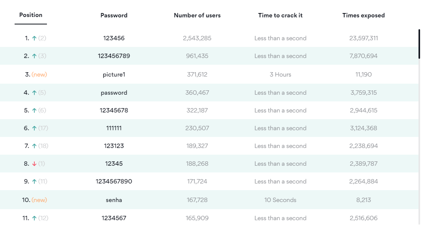Click the green up arrow in row 1
The width and height of the screenshot is (426, 232).
pos(34,38)
